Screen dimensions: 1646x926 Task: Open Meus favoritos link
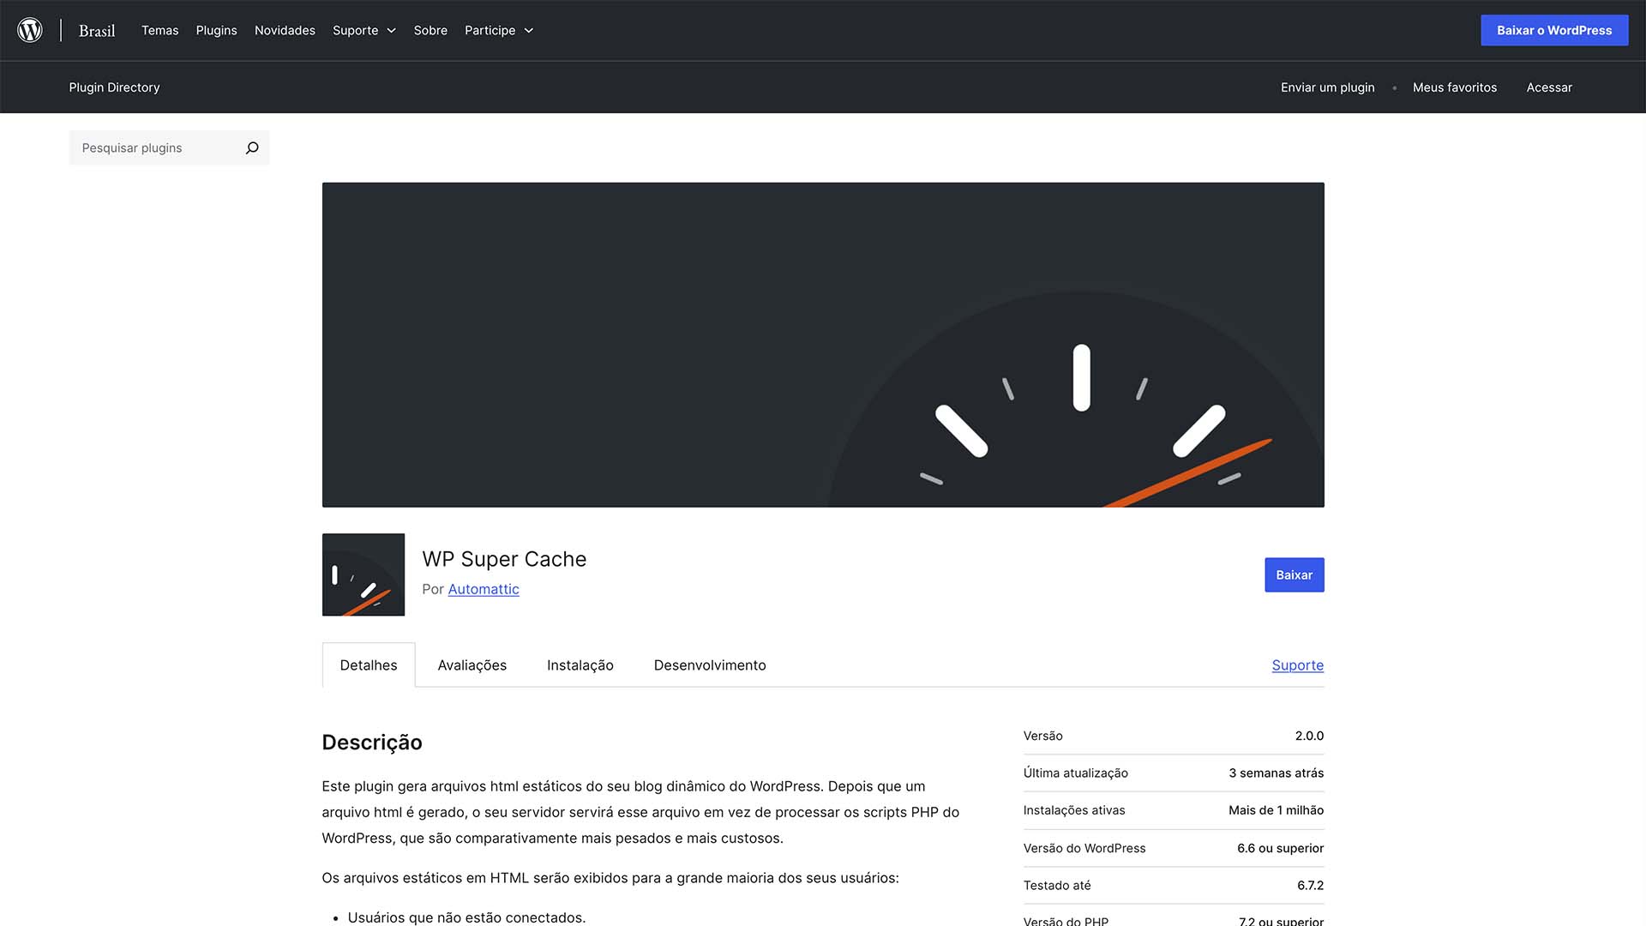[x=1455, y=87]
